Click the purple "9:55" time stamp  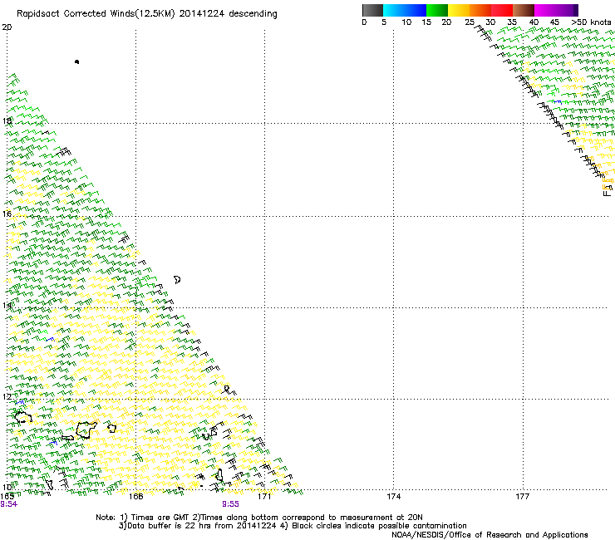[x=230, y=504]
